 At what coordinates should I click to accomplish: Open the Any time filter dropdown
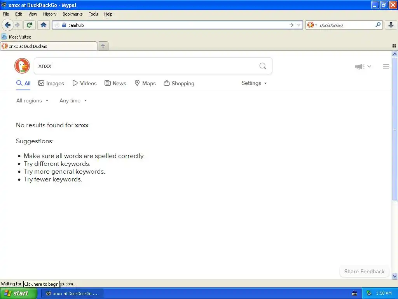pos(73,101)
